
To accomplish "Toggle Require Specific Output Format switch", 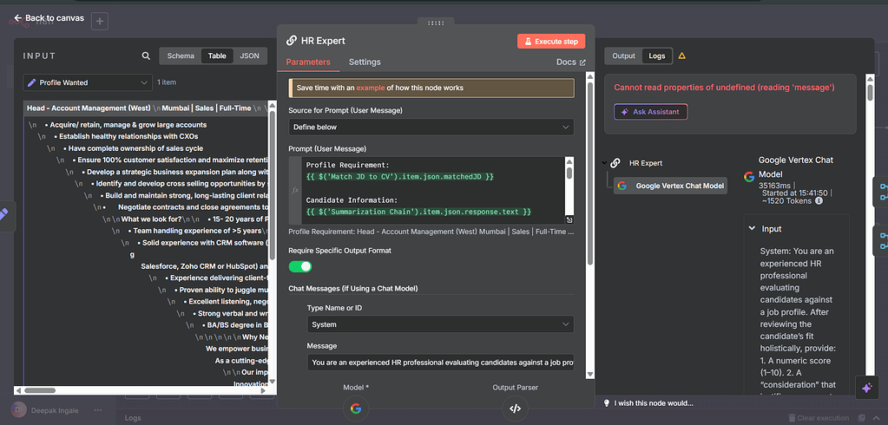I will (x=300, y=266).
